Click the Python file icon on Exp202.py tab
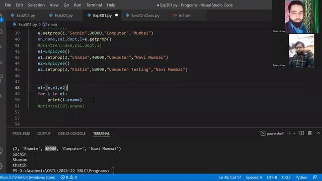This screenshot has height=181, width=322. click(13, 15)
